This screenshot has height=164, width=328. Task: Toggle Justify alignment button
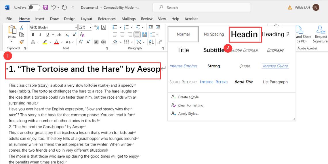pyautogui.click(x=137, y=35)
